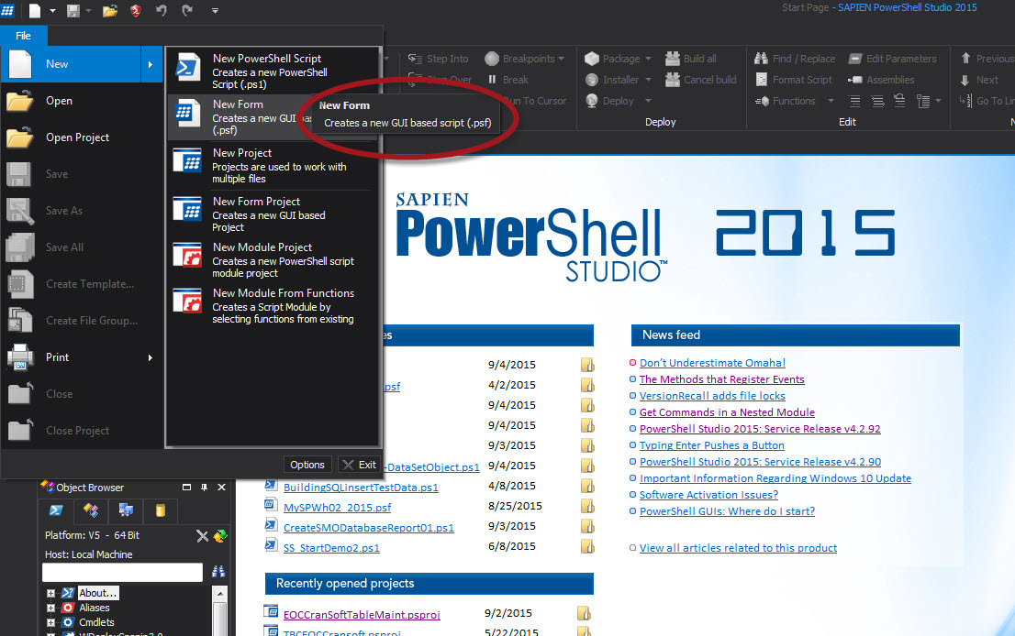
Task: Clear the platform filter with the X icon
Action: 203,536
